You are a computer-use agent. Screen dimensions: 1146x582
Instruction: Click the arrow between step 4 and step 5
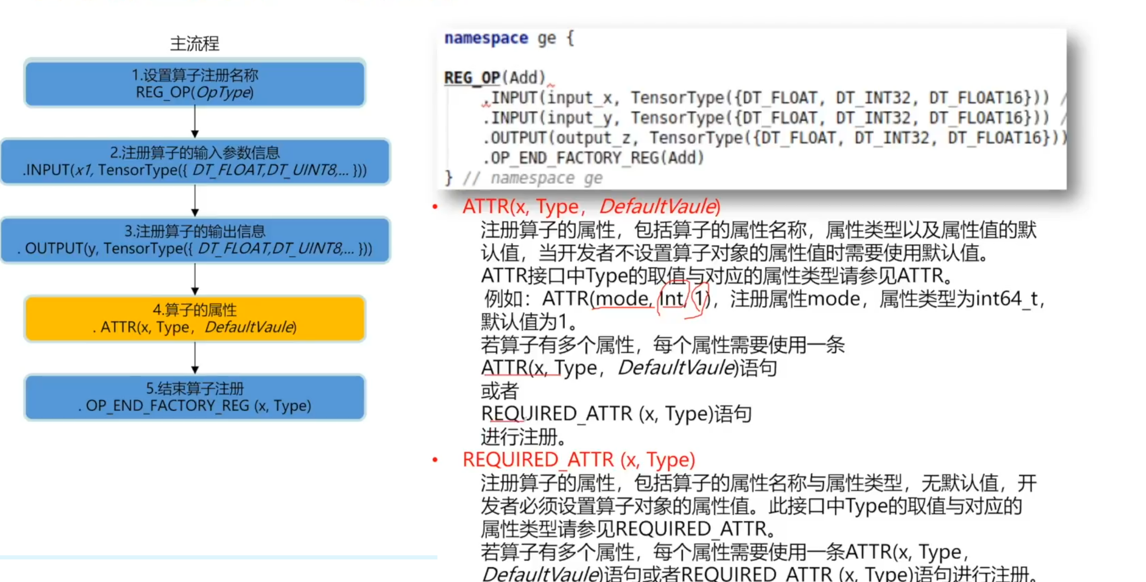click(x=194, y=358)
